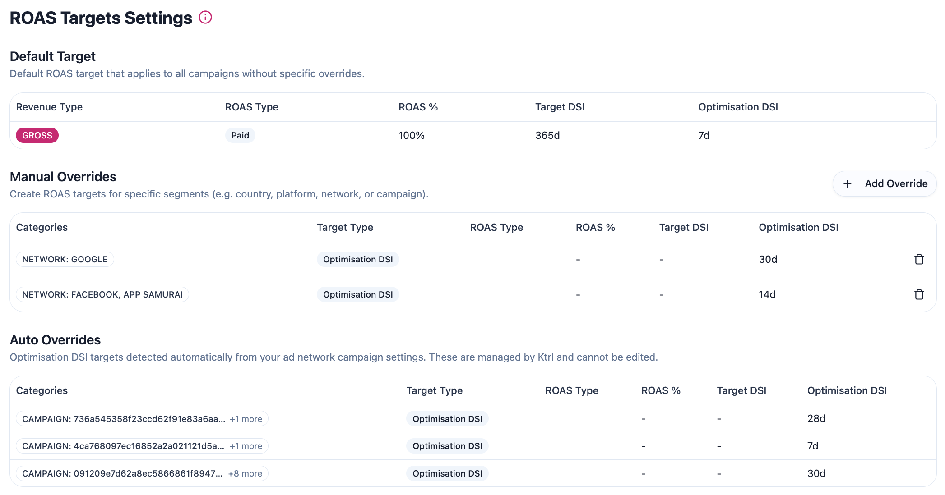Click 7d value in Default Target table
Image resolution: width=945 pixels, height=495 pixels.
point(704,135)
